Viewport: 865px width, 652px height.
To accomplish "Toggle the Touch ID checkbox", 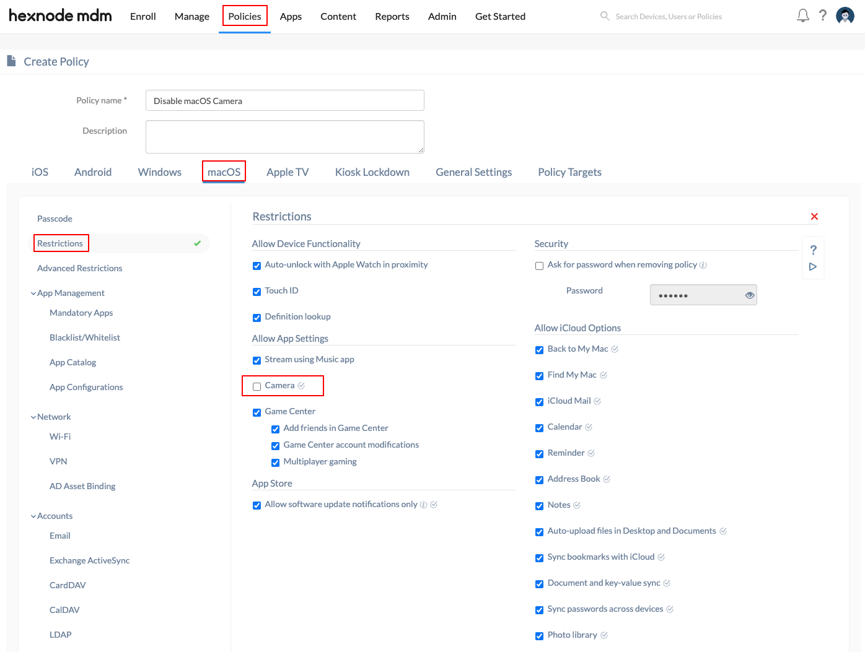I will click(x=257, y=292).
